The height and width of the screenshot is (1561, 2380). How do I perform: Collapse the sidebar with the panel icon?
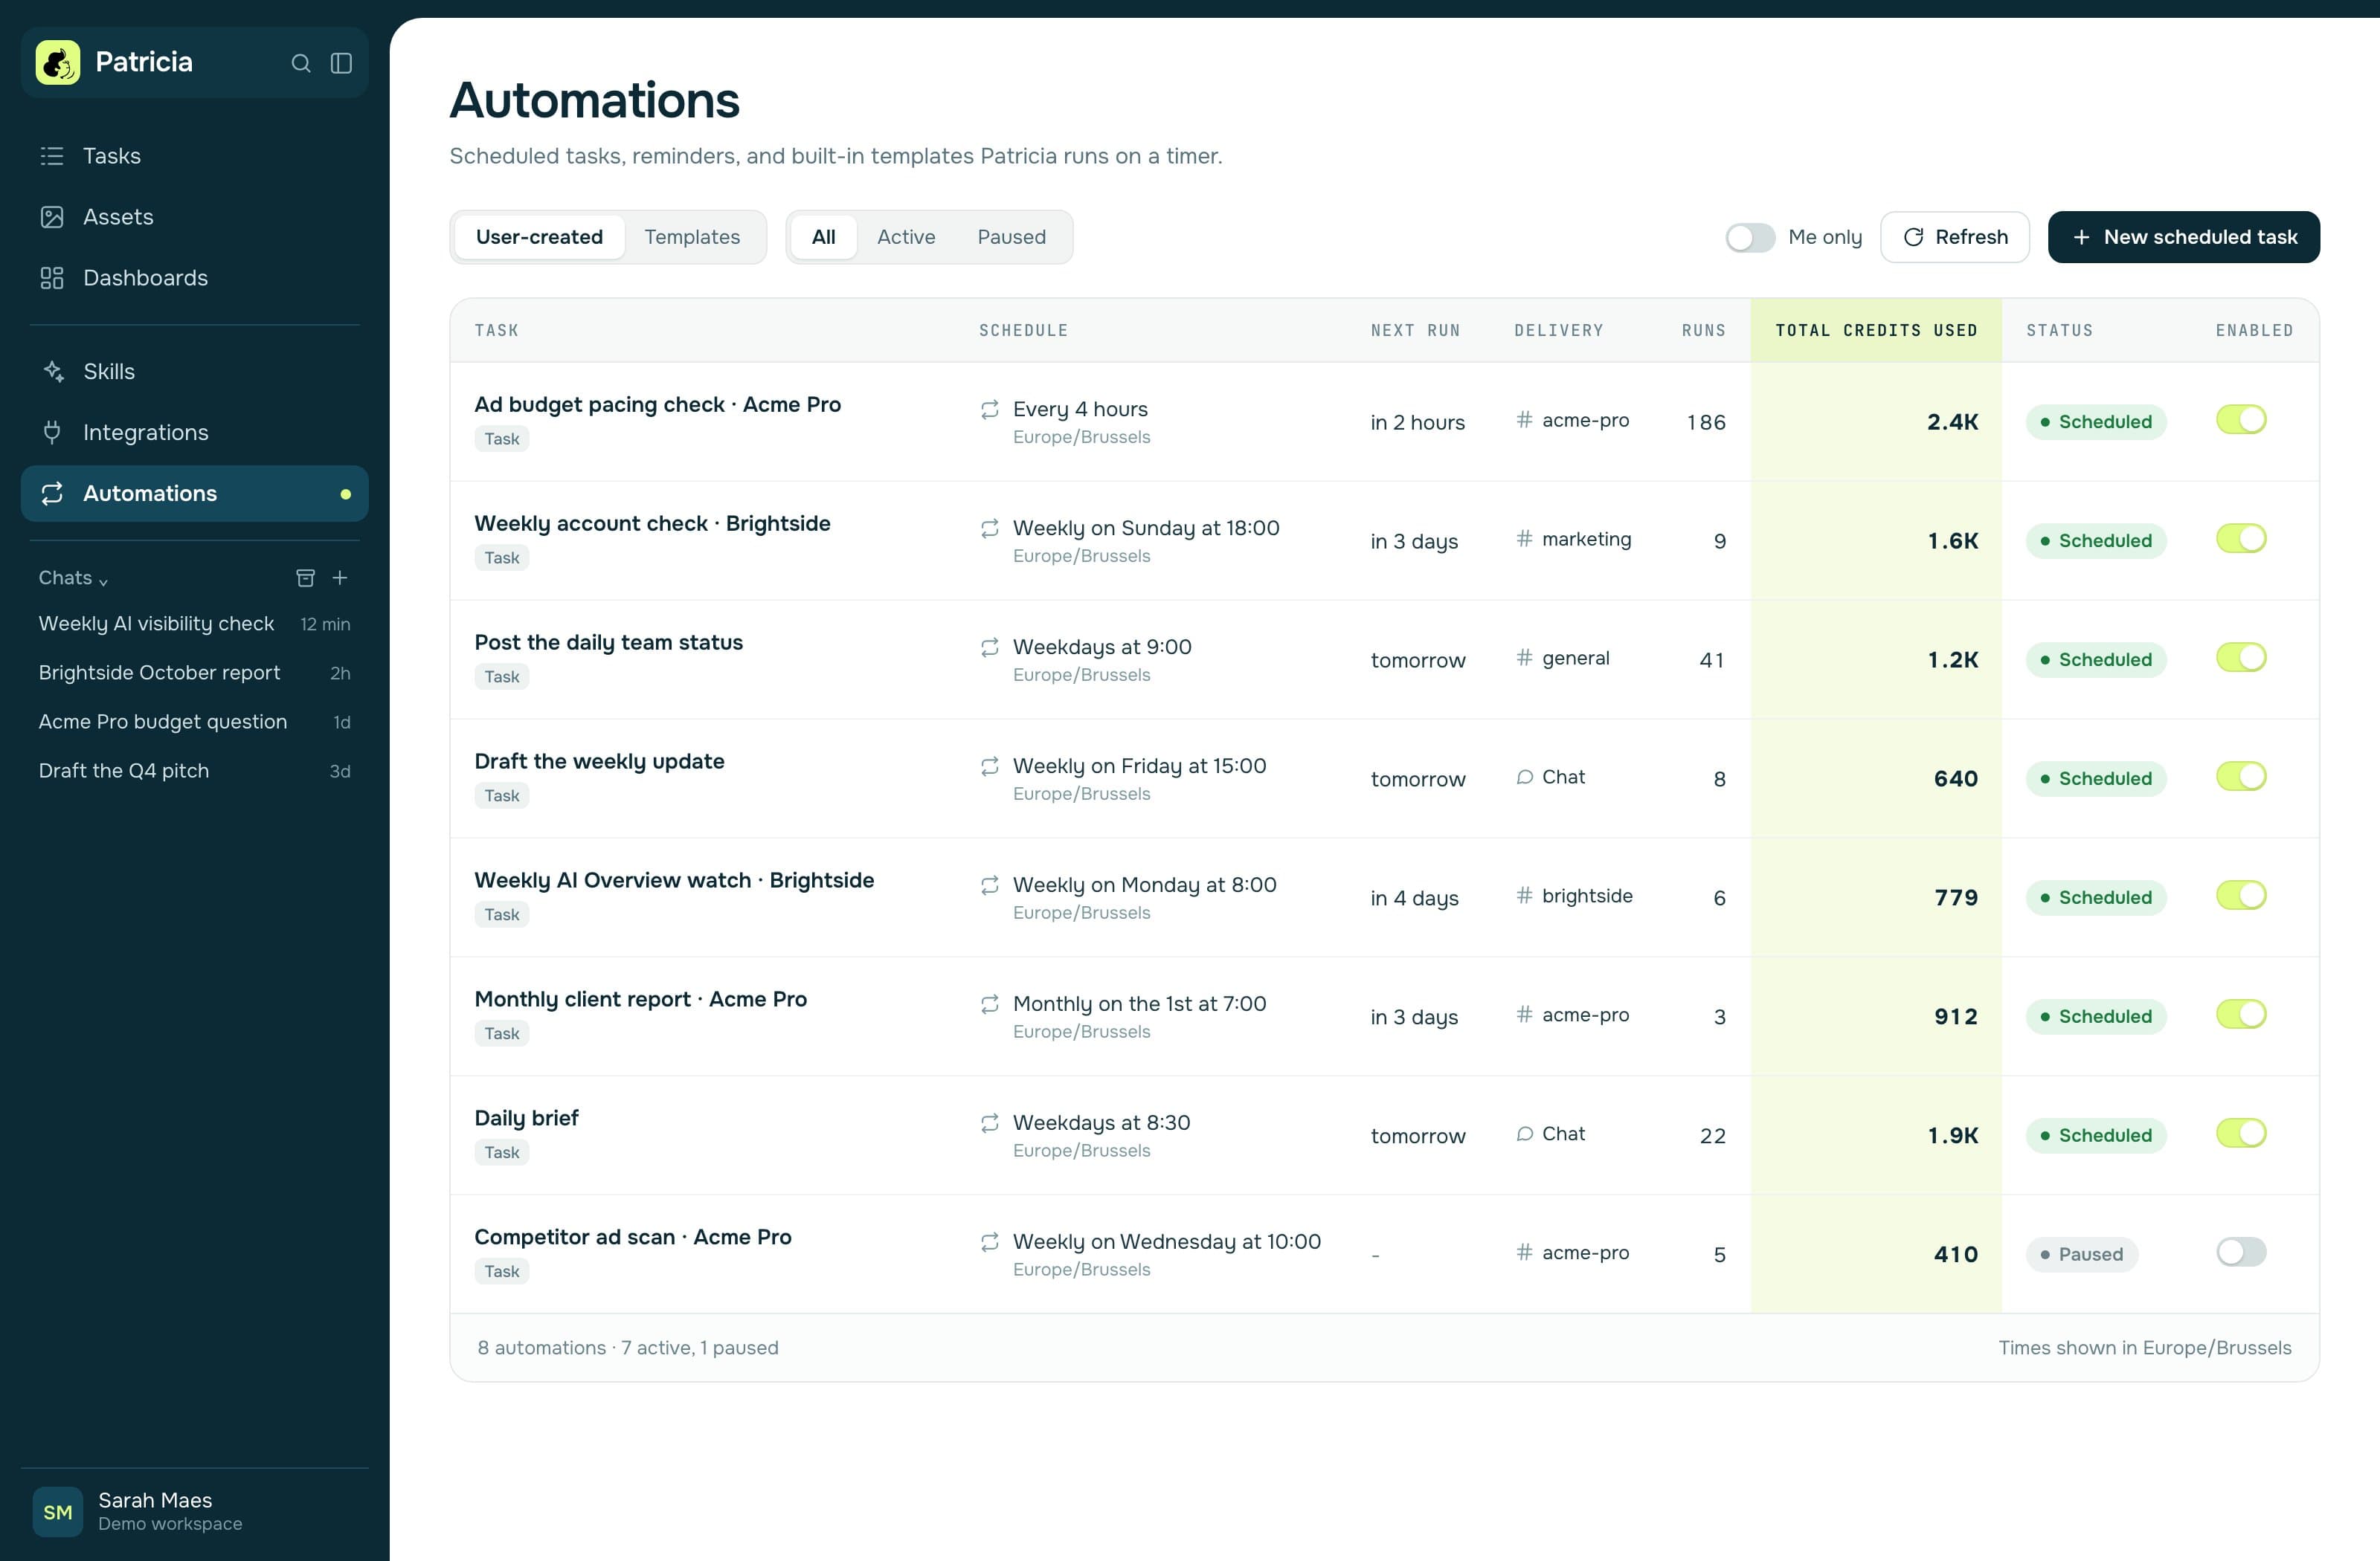pos(341,63)
